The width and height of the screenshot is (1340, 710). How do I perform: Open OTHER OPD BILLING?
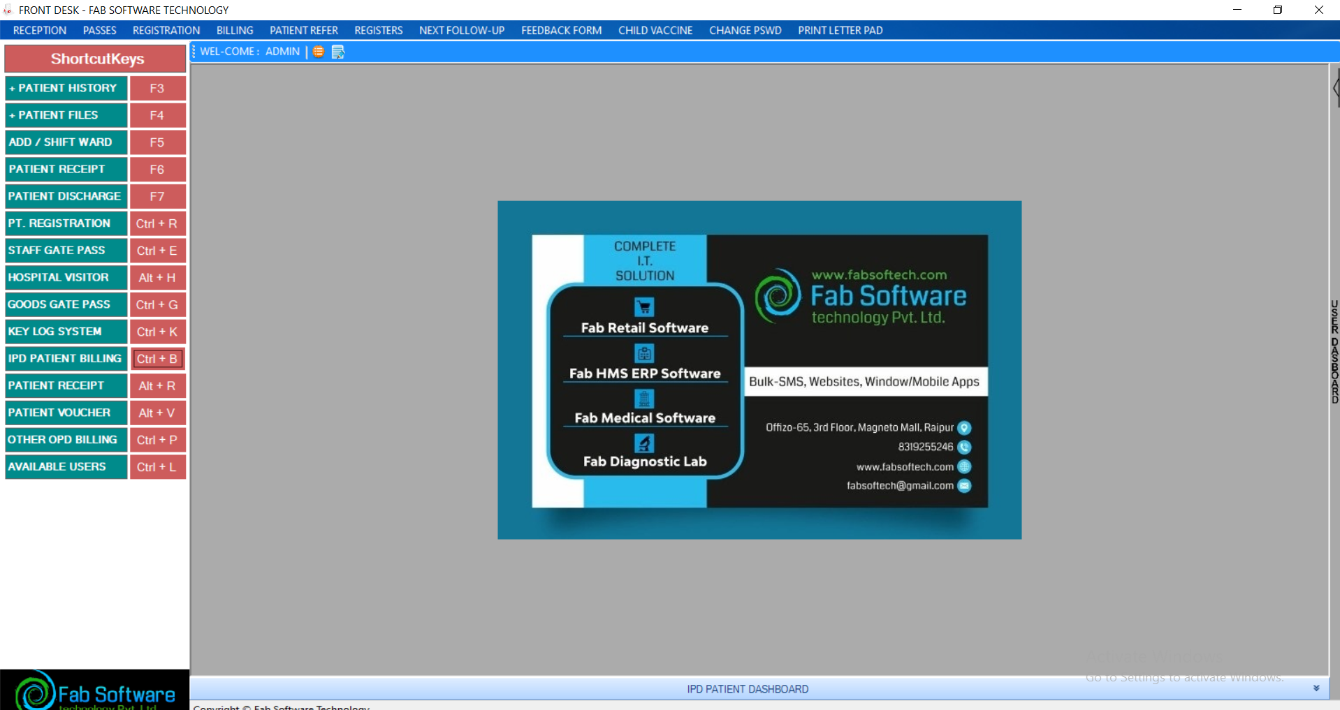pyautogui.click(x=66, y=440)
